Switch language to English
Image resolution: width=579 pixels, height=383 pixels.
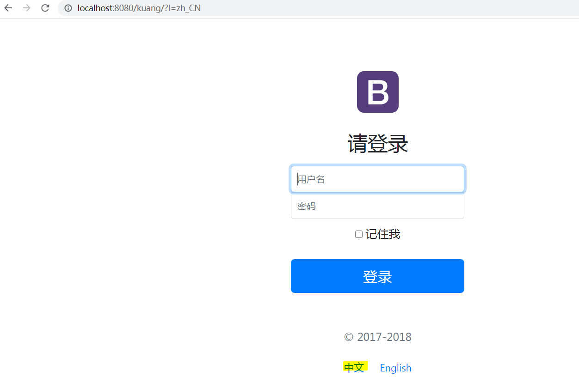click(395, 368)
